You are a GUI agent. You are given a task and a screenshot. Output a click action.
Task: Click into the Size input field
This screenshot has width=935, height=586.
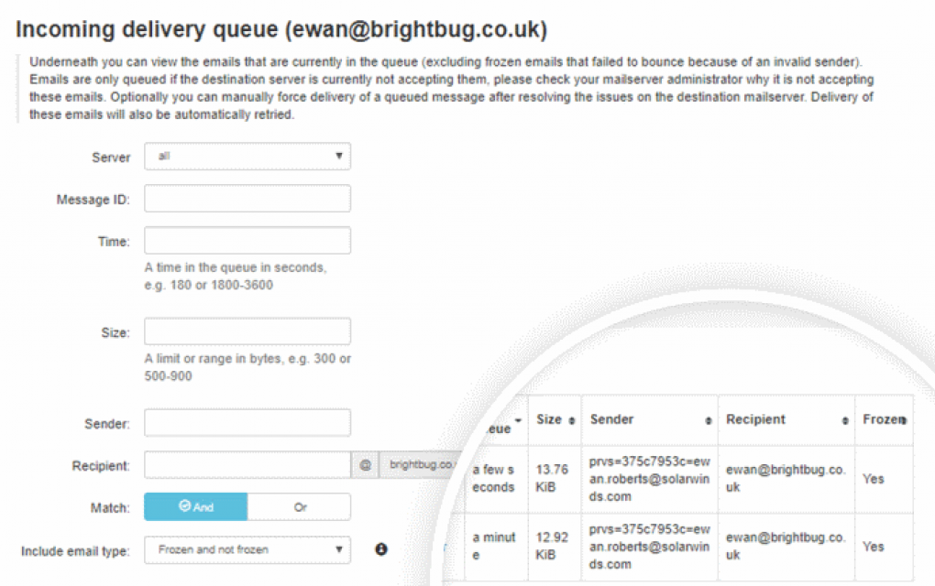pos(247,331)
